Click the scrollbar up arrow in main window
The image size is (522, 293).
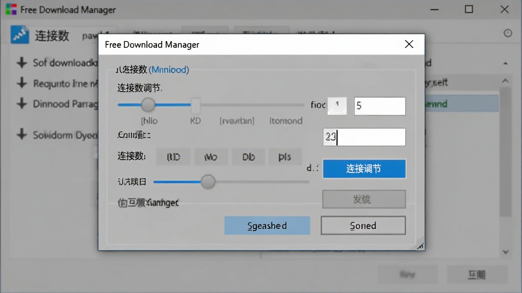[505, 81]
